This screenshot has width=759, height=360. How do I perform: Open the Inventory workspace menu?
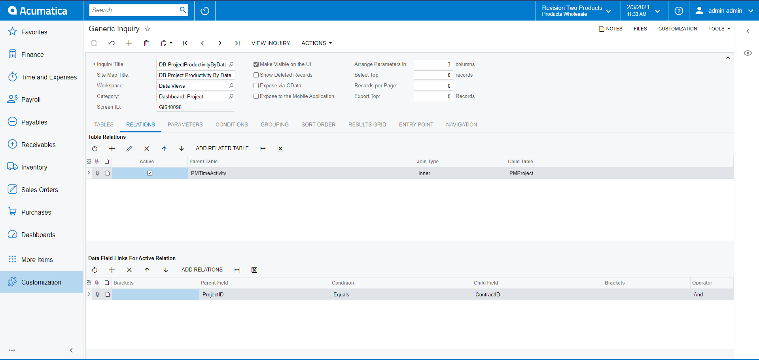pyautogui.click(x=42, y=167)
